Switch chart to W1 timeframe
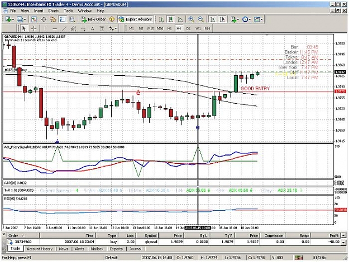The height and width of the screenshot is (262, 349). (198, 28)
